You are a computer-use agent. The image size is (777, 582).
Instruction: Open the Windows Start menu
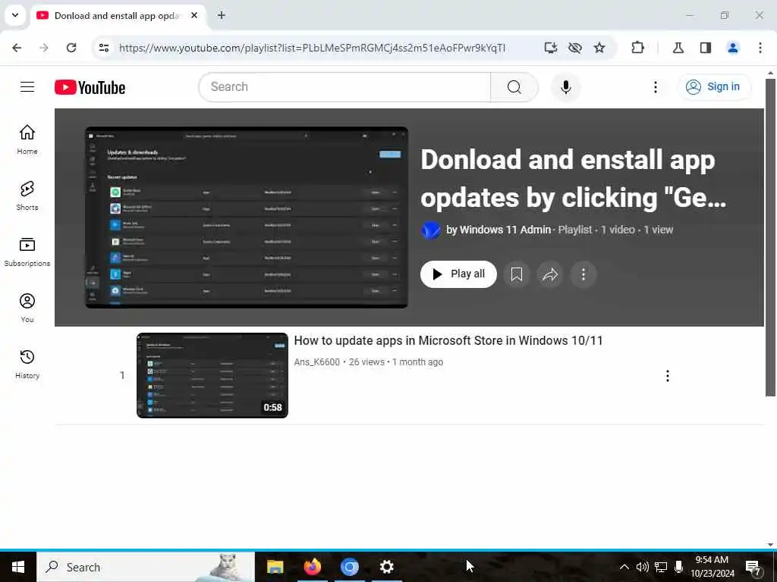18,567
